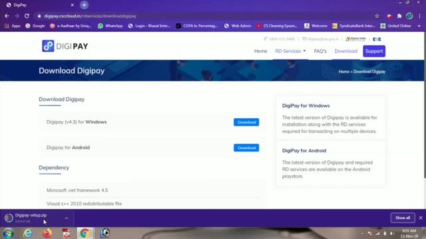Open the United Online bookmark

tap(395, 26)
